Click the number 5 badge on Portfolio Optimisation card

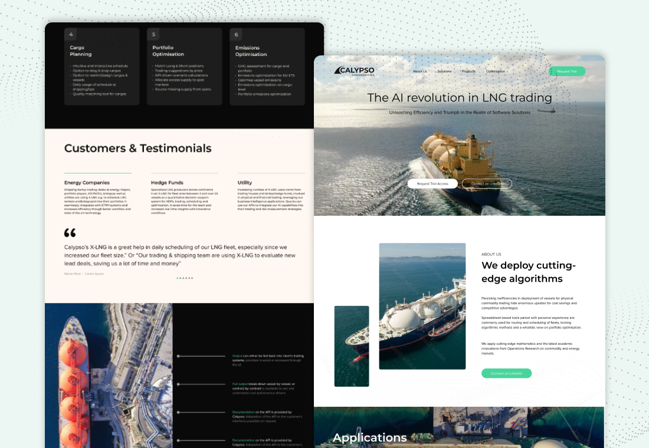coord(153,34)
